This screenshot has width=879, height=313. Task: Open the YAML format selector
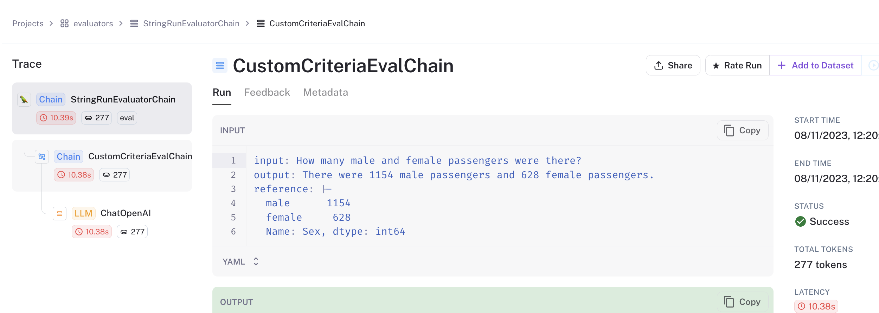point(241,262)
